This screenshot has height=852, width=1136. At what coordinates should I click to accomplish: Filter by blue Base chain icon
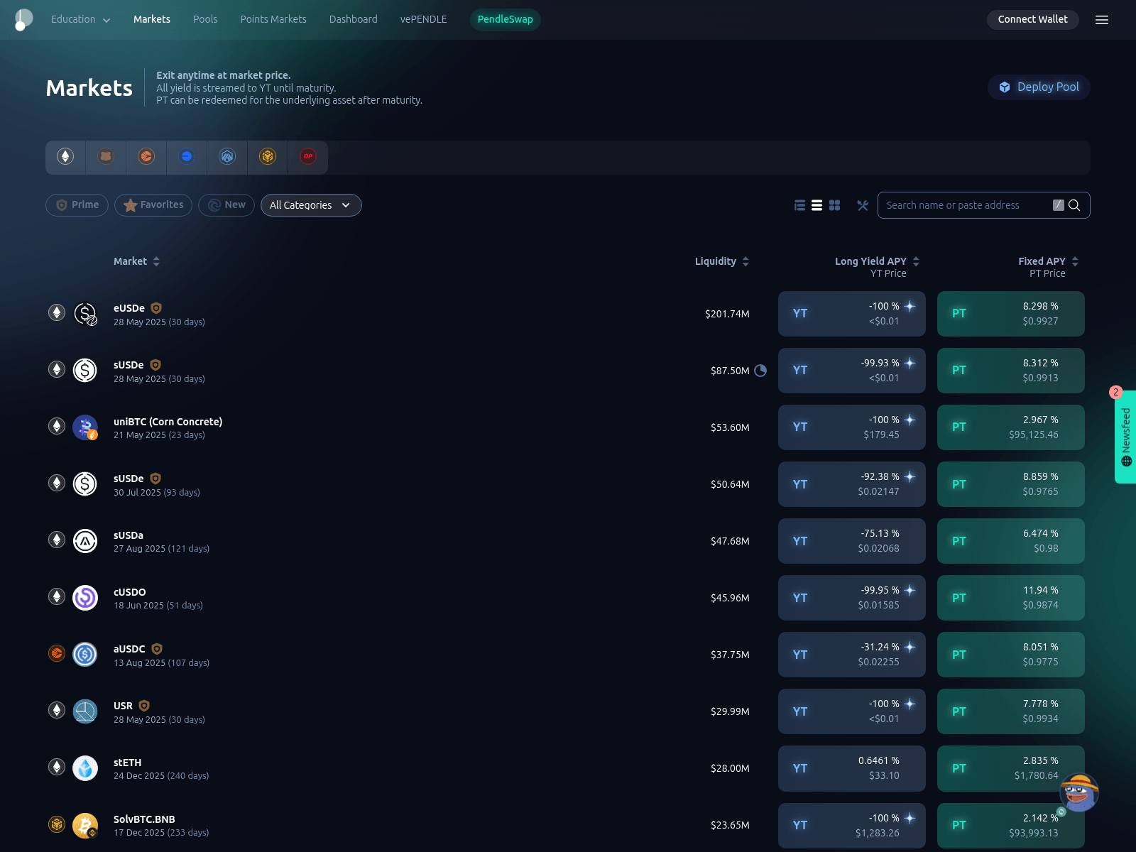pyautogui.click(x=187, y=156)
